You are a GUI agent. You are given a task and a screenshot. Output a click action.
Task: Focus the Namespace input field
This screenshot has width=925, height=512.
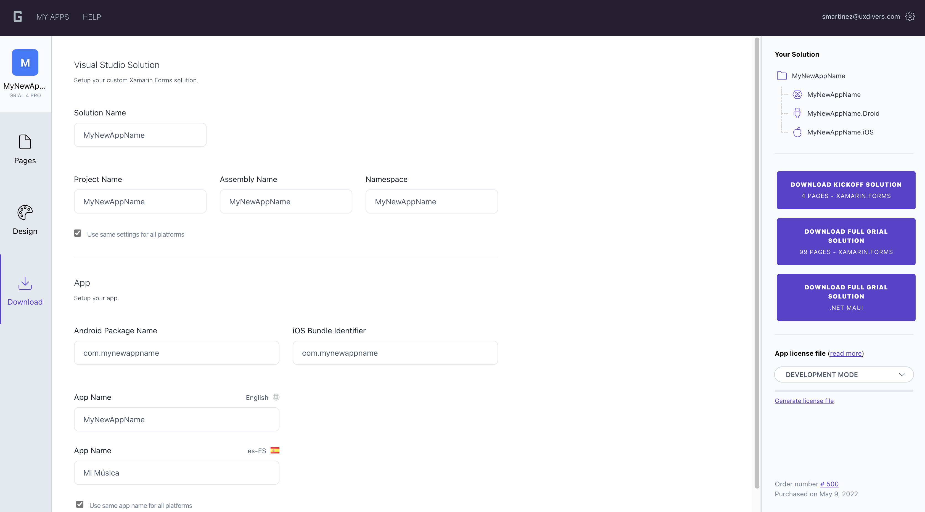[x=432, y=202]
